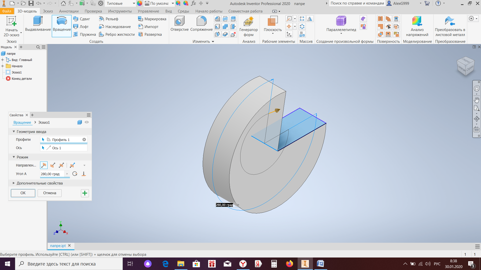Open the appearance color wheel in top toolbar

coord(140,3)
